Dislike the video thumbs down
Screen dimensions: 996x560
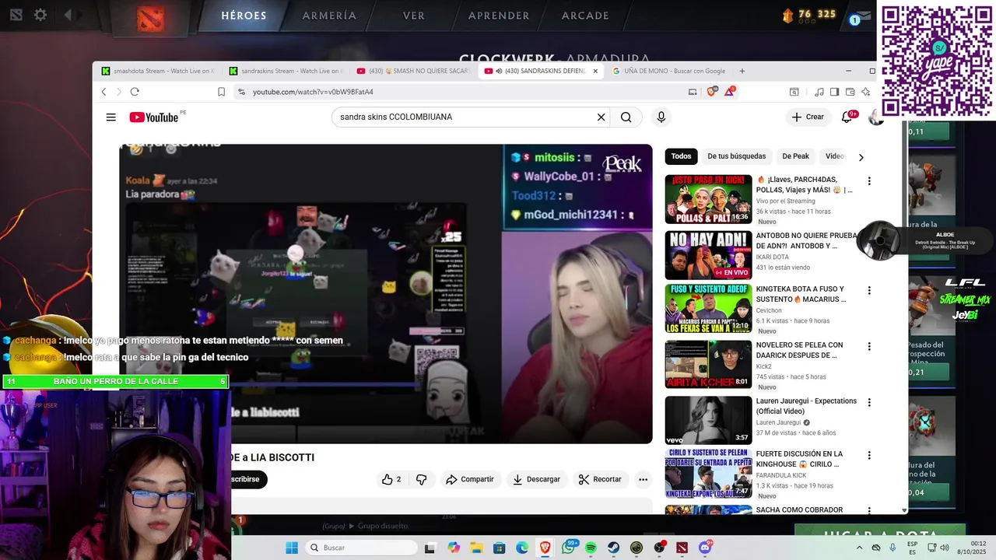(421, 479)
